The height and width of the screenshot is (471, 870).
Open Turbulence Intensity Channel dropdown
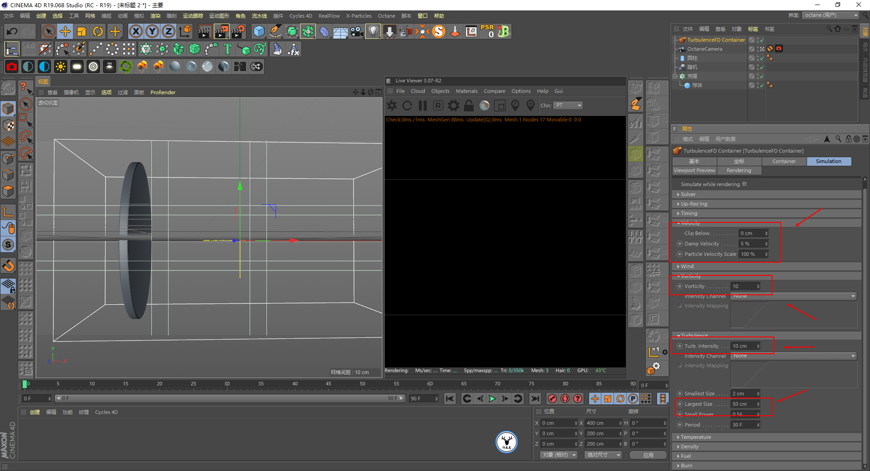(x=793, y=356)
